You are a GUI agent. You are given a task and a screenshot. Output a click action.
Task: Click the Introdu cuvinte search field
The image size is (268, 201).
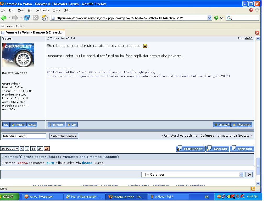coord(24,136)
